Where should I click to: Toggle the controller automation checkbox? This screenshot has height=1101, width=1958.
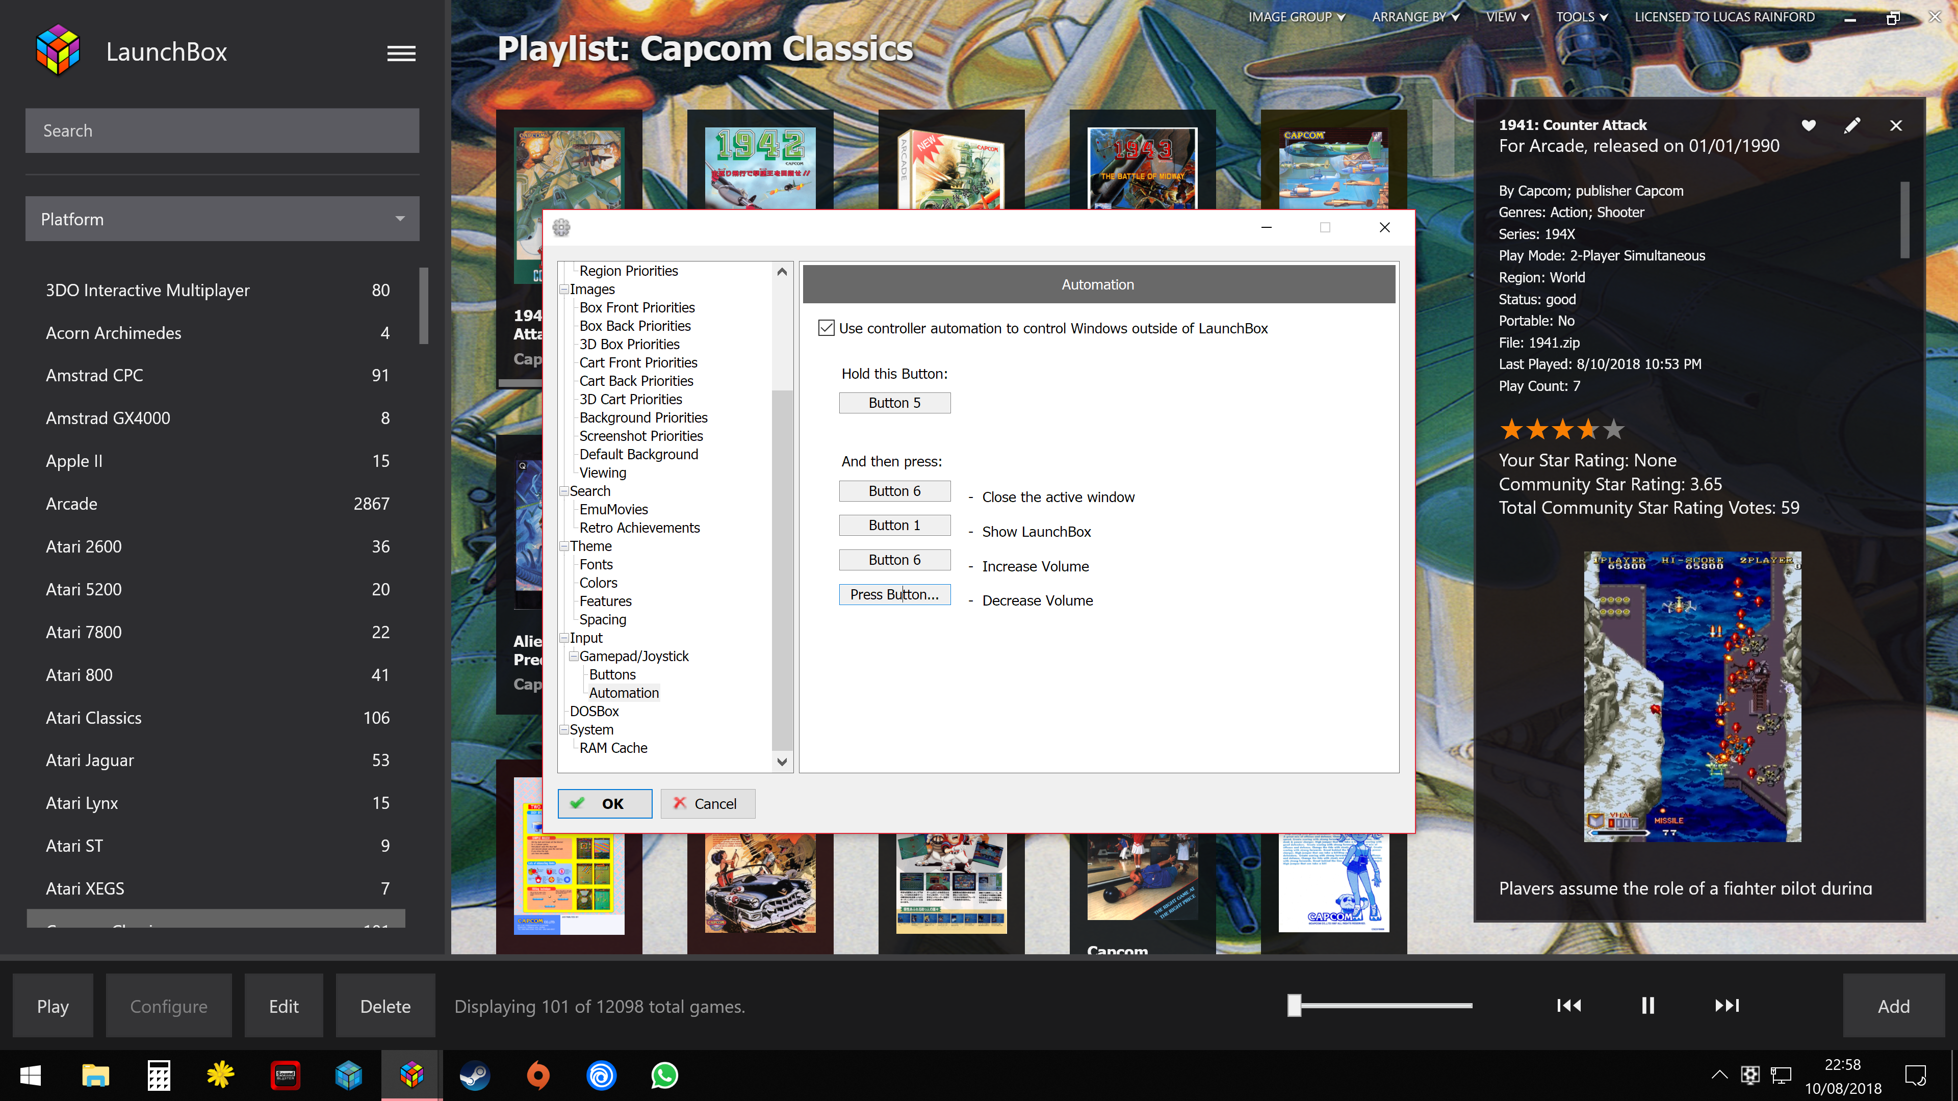point(826,328)
